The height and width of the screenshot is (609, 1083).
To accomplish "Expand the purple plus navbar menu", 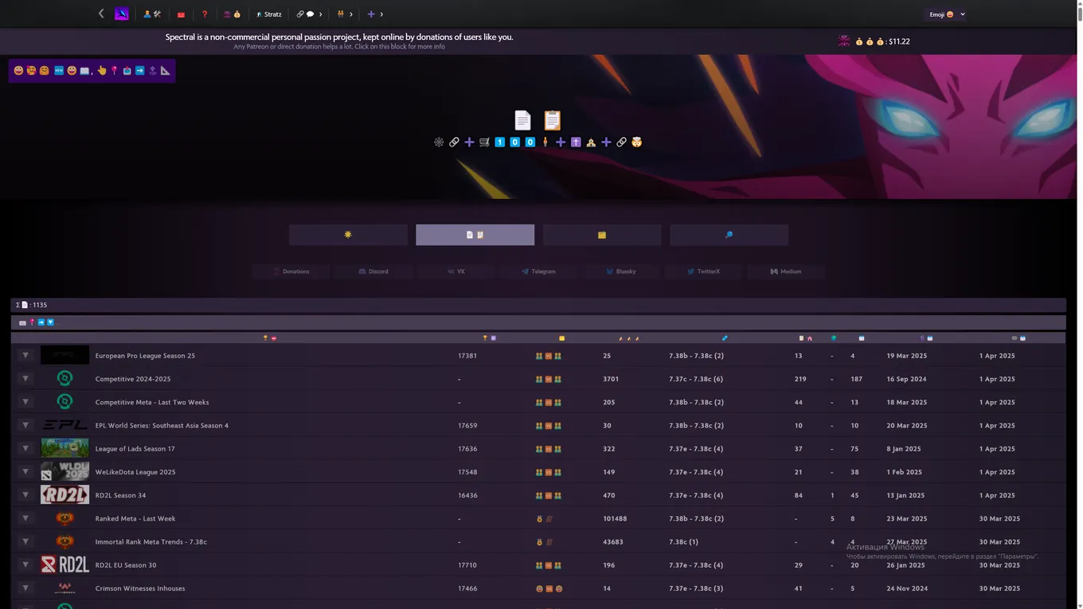I will pyautogui.click(x=375, y=14).
